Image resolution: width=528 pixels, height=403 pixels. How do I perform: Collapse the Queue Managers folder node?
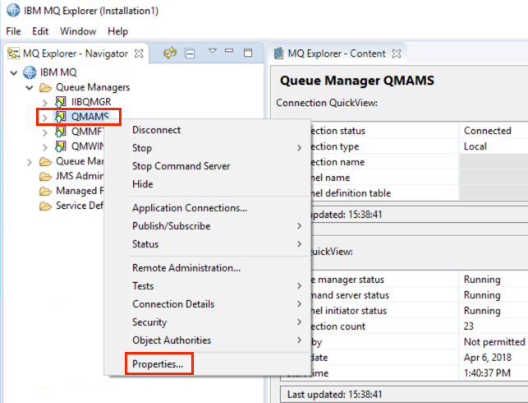tap(30, 88)
